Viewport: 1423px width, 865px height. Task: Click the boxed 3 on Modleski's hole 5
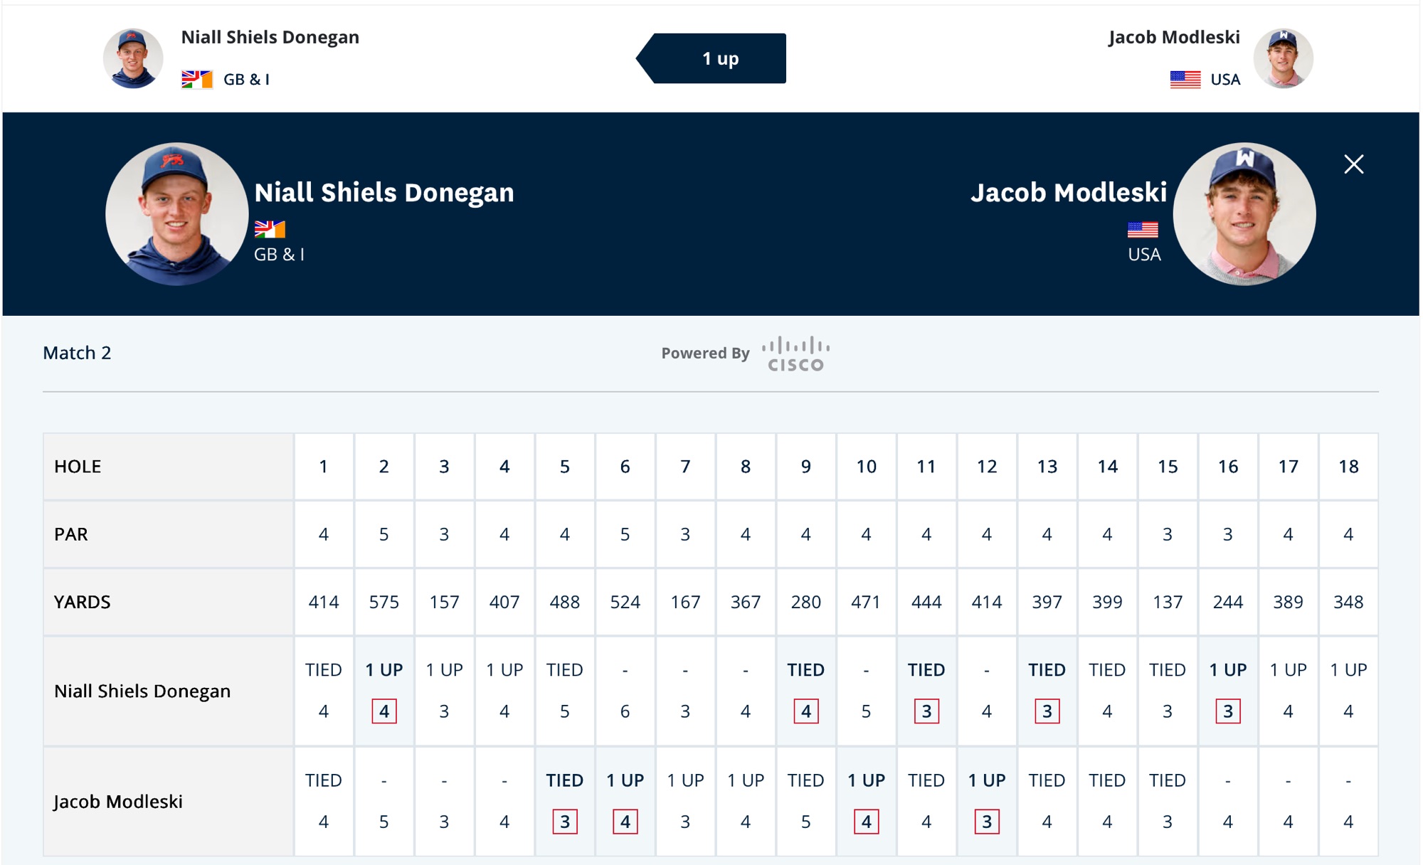coord(565,822)
